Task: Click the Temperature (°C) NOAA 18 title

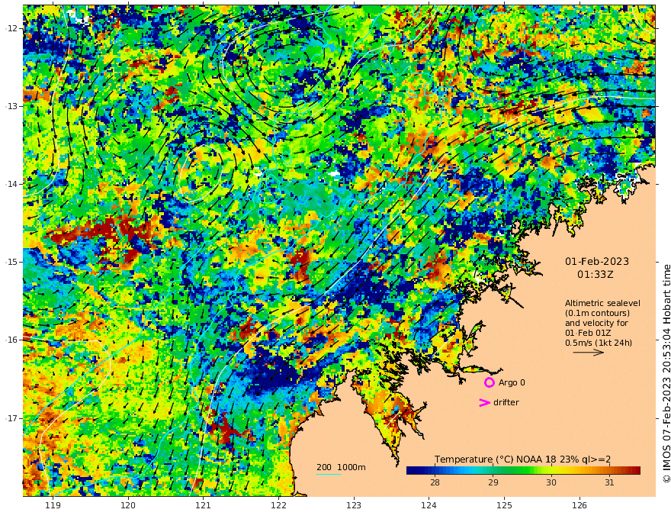Action: point(522,459)
